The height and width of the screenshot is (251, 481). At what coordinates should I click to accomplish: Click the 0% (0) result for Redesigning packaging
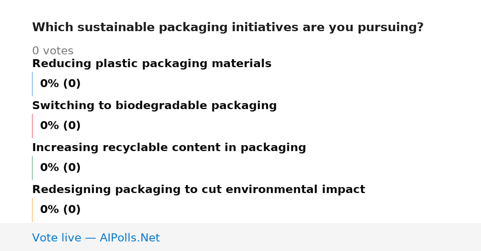60,210
